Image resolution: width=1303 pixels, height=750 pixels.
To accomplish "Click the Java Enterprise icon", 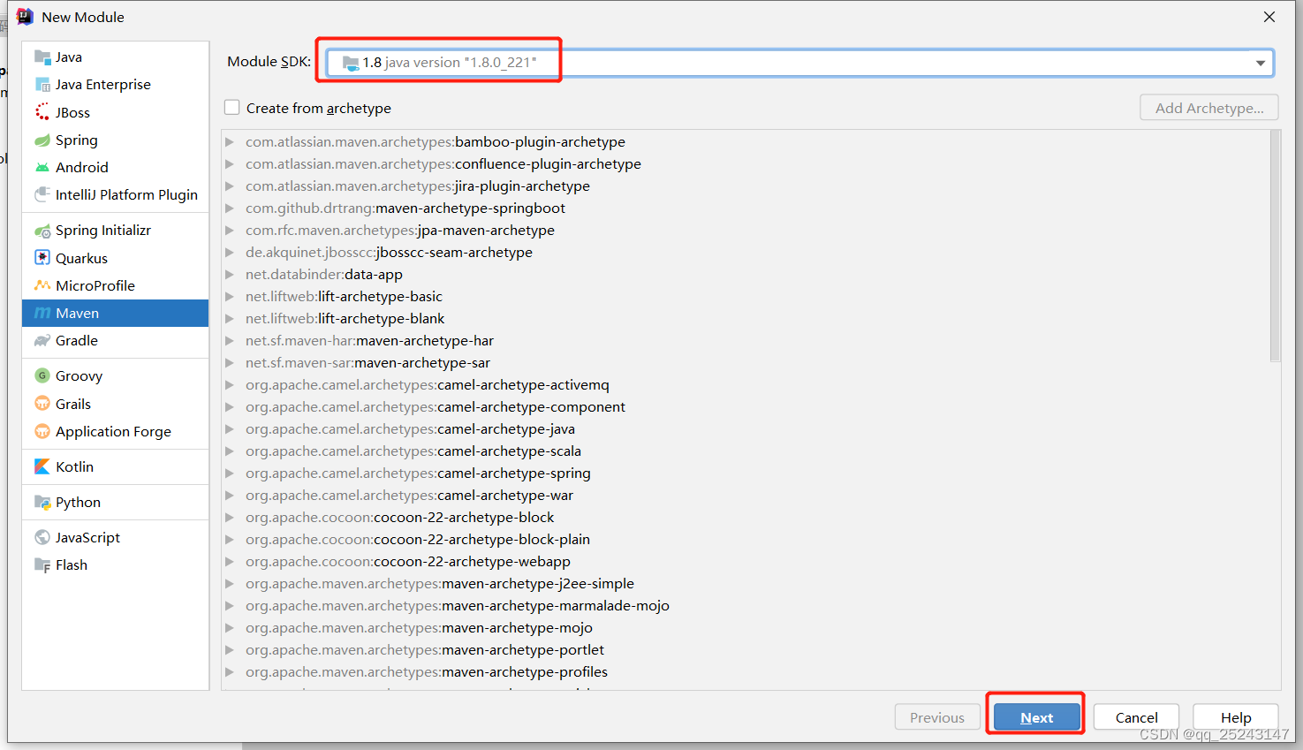I will point(42,85).
